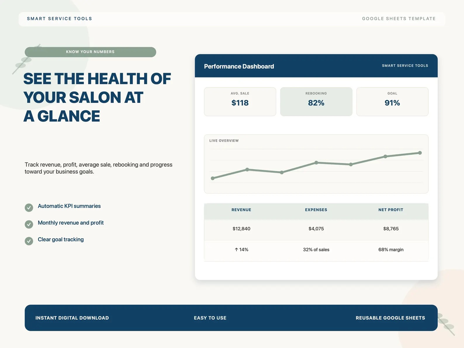464x348 pixels.
Task: Click the KNOW YOUR NUMBERS pill
Action: [x=90, y=52]
